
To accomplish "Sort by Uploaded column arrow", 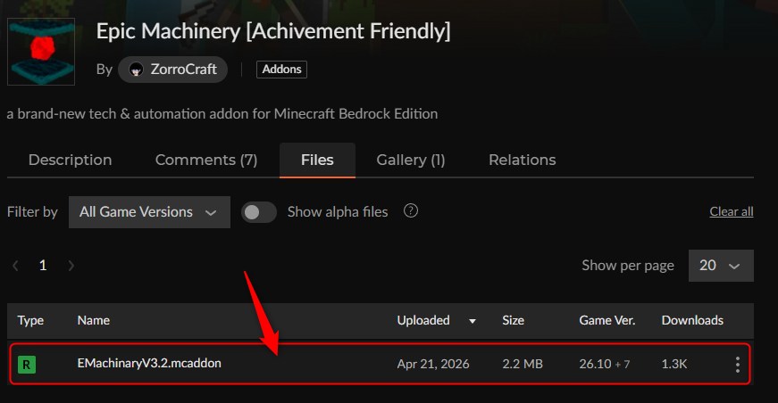I will (473, 321).
